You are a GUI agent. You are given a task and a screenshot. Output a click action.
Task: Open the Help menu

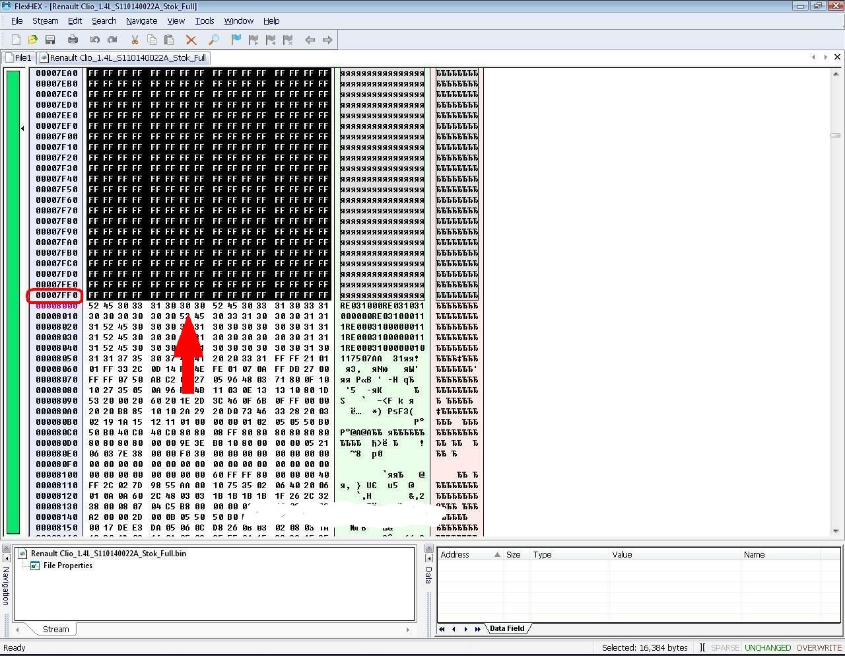[x=271, y=20]
